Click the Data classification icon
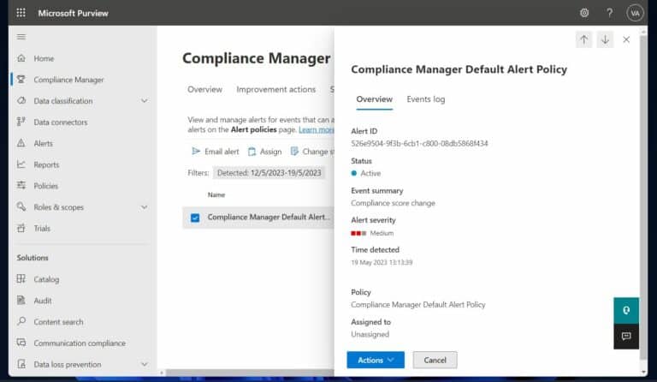 [x=21, y=100]
